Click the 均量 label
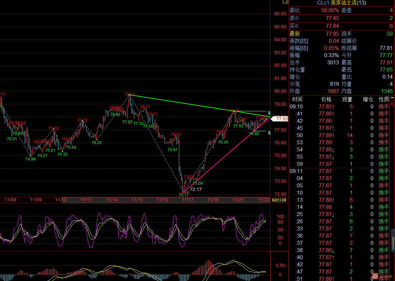Screen dimensions: 395x281 [346, 84]
